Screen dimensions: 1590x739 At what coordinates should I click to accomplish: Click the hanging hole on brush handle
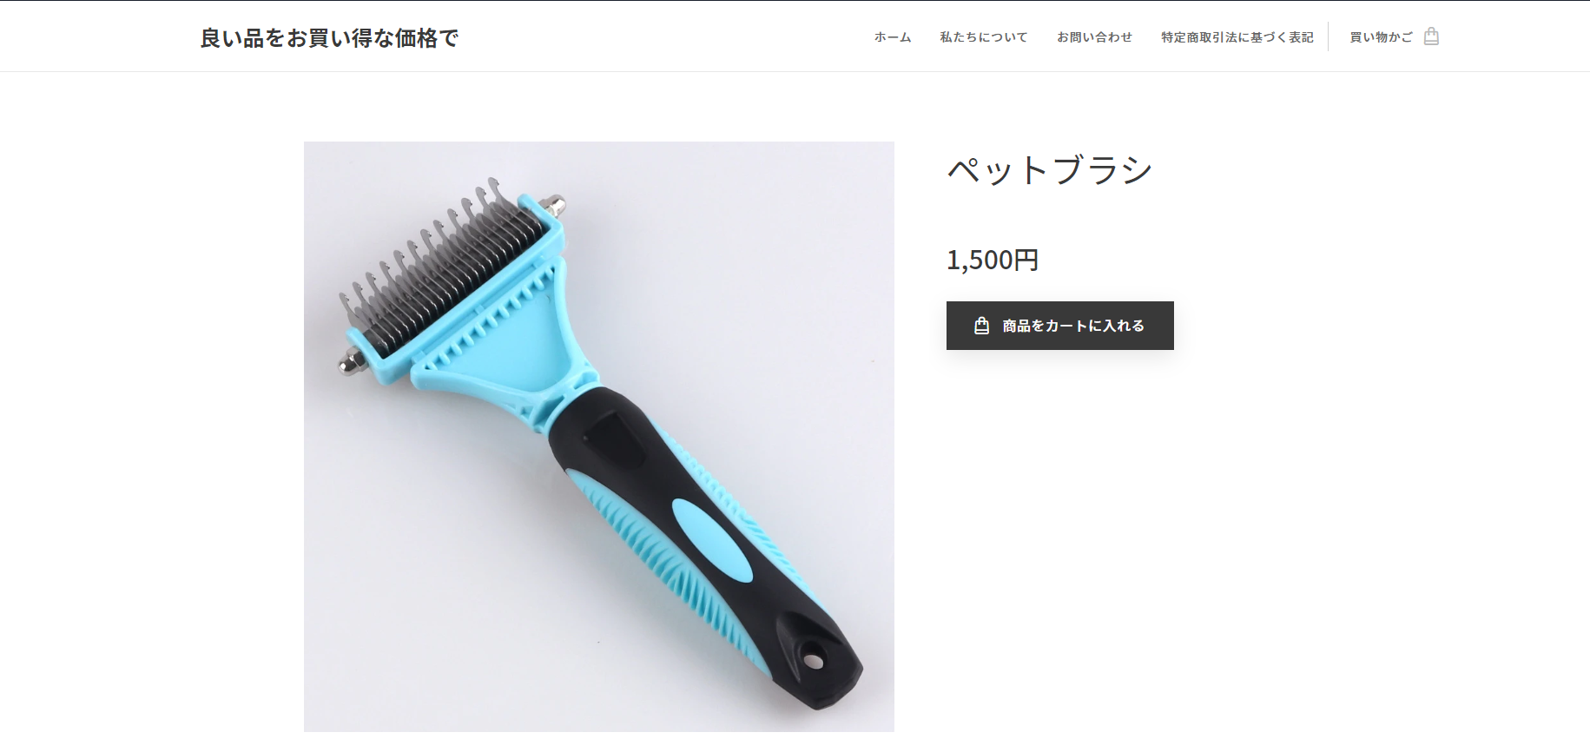pyautogui.click(x=814, y=661)
